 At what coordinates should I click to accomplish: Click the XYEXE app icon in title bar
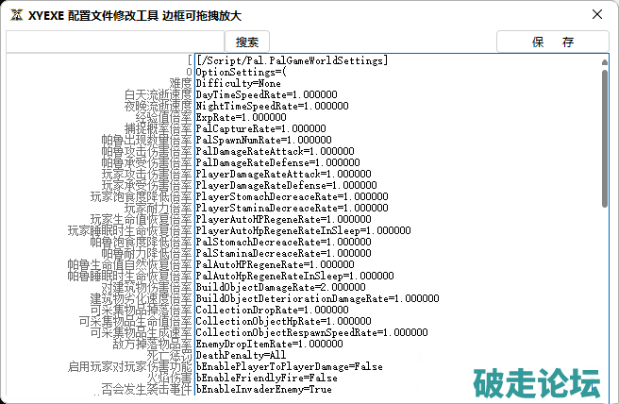click(x=15, y=15)
